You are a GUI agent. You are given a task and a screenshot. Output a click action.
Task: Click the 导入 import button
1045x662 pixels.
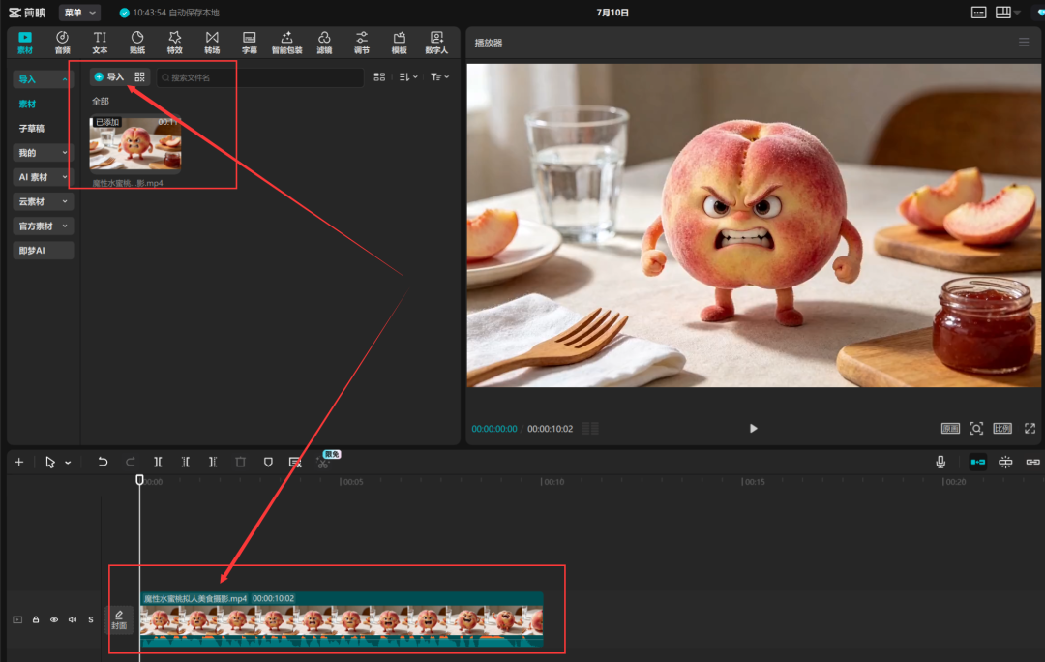(109, 77)
